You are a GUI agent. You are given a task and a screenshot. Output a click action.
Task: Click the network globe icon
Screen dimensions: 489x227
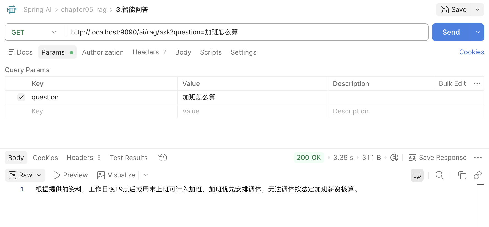click(394, 158)
